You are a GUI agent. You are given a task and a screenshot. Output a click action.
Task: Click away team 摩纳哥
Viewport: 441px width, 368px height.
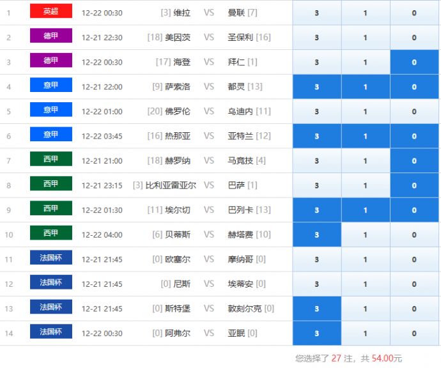240,259
